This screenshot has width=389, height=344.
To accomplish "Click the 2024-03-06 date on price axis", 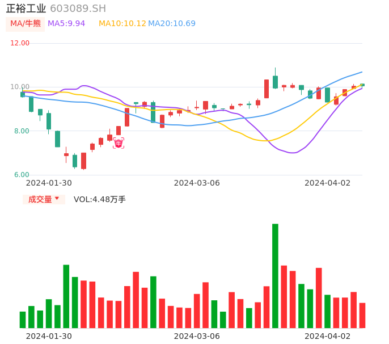I will tap(197, 183).
